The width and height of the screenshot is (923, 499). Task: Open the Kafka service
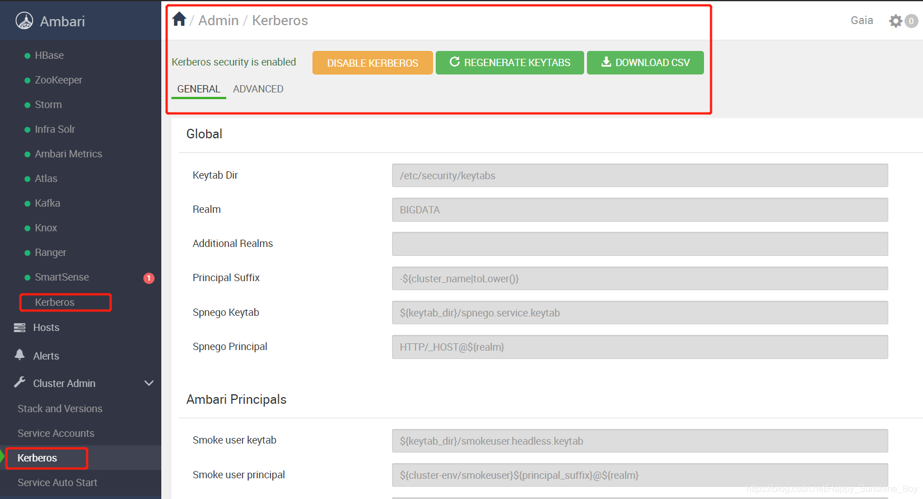[x=48, y=203]
